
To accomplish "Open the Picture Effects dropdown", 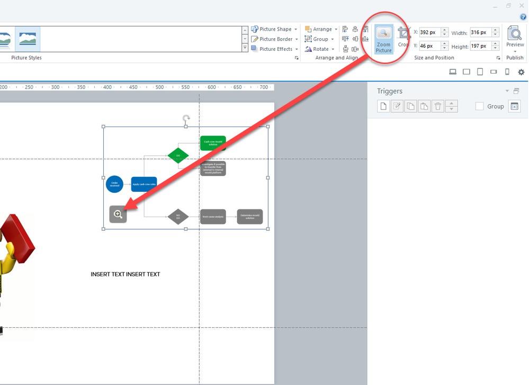I will pyautogui.click(x=274, y=49).
